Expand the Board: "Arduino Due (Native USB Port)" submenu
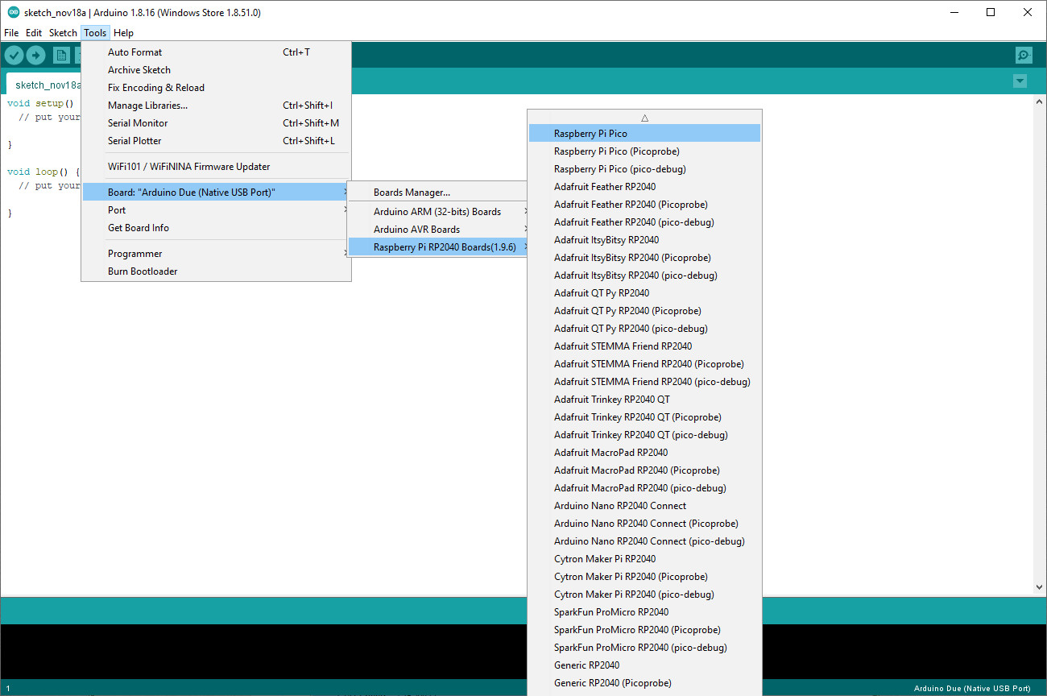 216,193
